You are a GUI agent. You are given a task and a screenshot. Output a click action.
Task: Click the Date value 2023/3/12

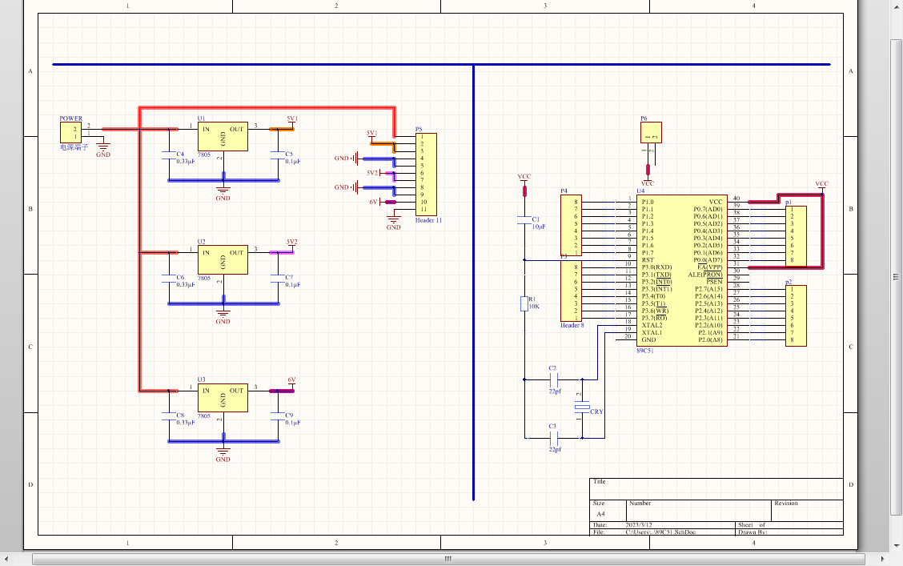[x=639, y=525]
